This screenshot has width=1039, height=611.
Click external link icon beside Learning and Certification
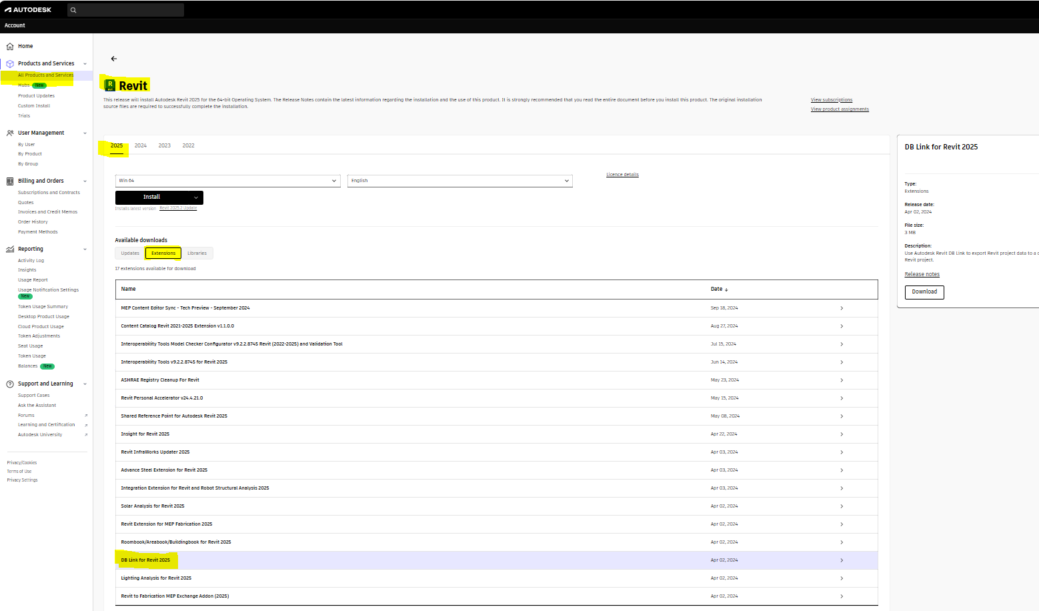(x=86, y=425)
